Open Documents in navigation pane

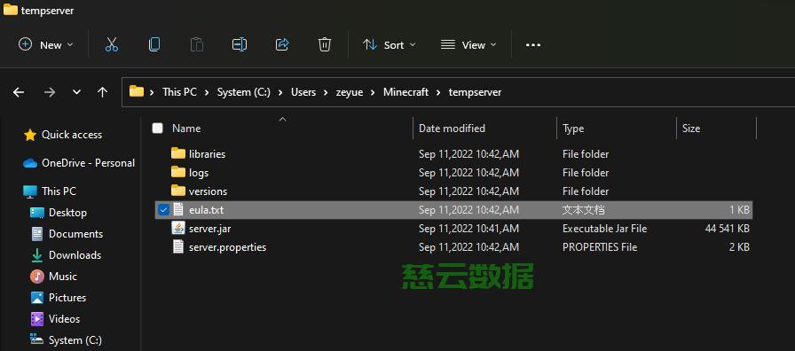click(67, 234)
